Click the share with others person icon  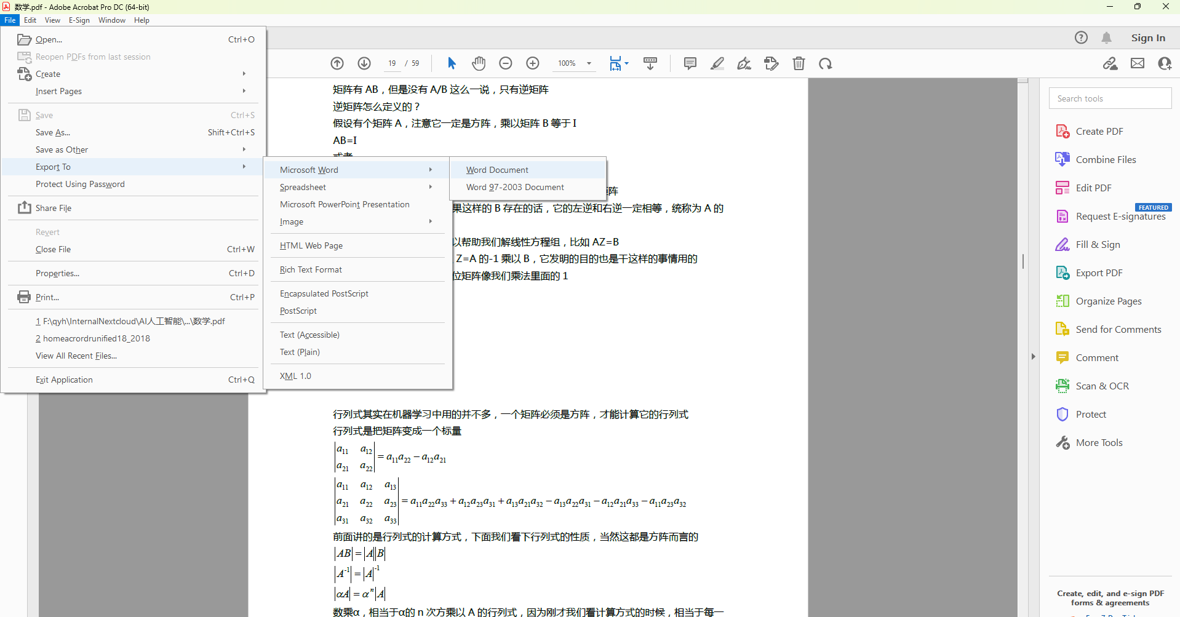(x=1165, y=63)
